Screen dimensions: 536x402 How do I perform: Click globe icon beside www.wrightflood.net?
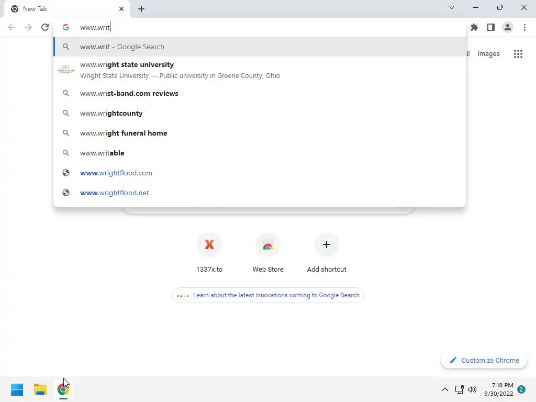(x=65, y=193)
